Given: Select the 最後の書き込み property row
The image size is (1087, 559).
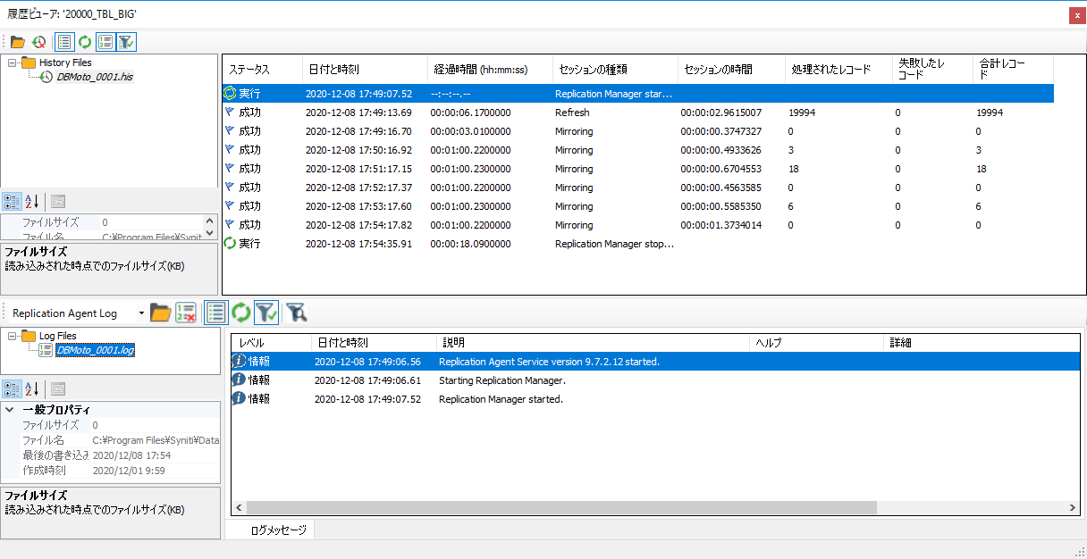Looking at the screenshot, I should [111, 455].
